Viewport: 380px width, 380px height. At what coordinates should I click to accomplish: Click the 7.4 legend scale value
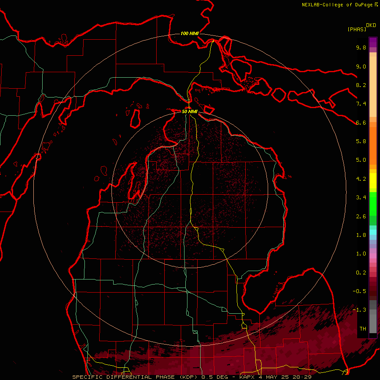(x=361, y=104)
